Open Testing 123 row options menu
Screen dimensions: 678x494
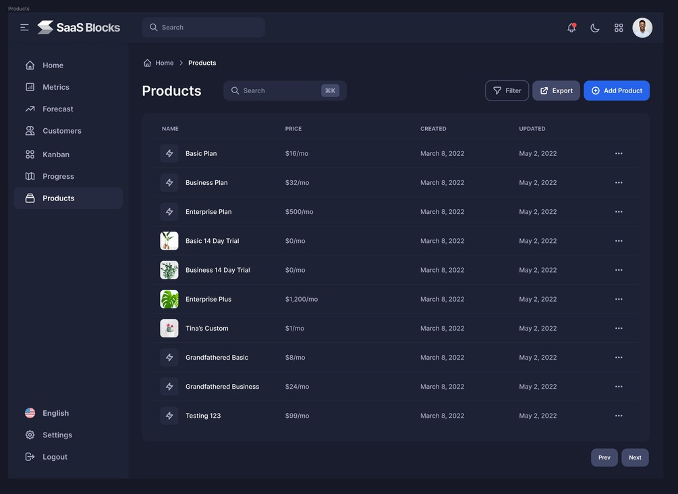click(619, 416)
